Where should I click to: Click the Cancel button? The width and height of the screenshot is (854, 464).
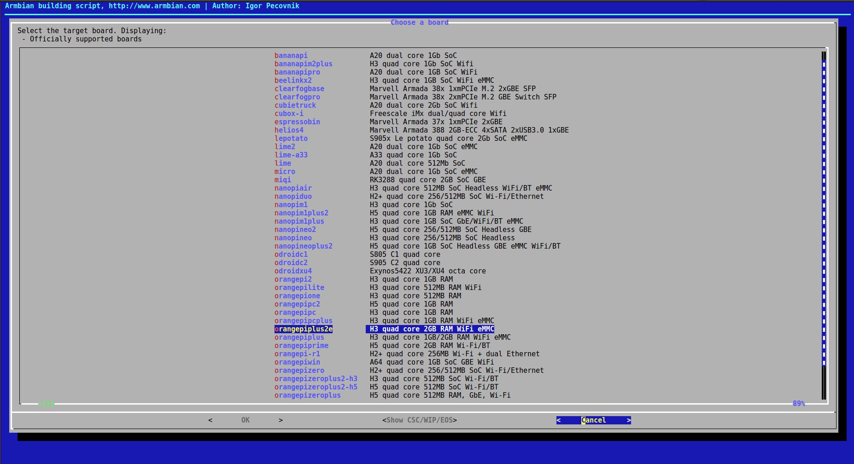[x=594, y=420]
